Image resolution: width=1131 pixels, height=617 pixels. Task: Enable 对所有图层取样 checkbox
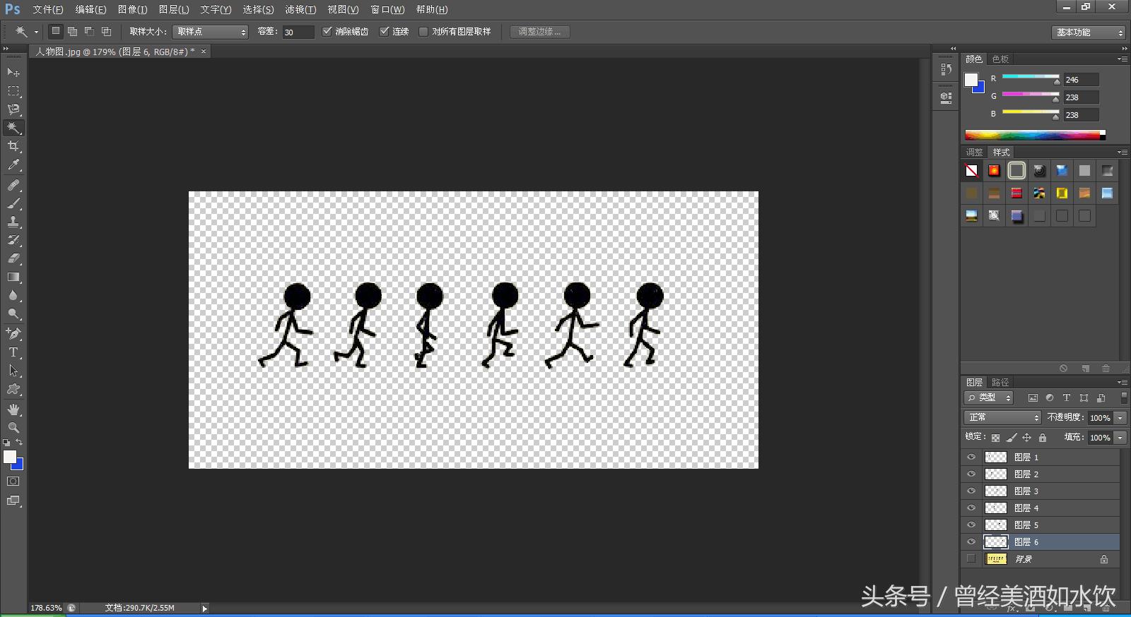(423, 32)
